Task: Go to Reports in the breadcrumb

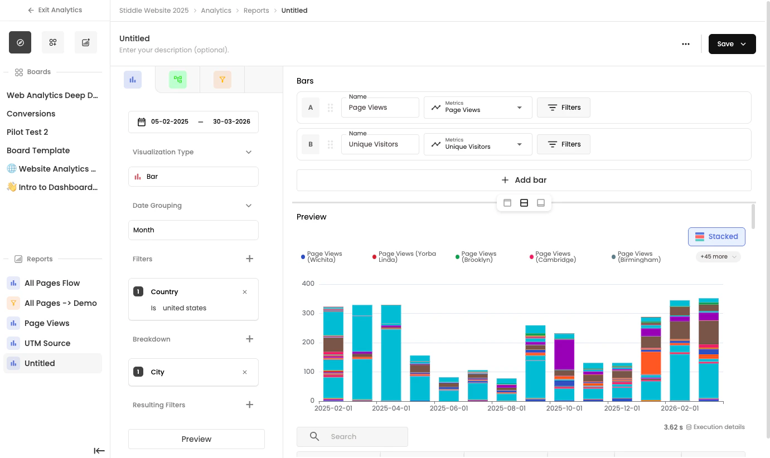Action: point(256,11)
